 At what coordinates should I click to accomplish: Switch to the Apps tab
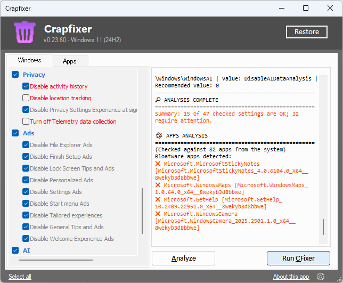70,61
